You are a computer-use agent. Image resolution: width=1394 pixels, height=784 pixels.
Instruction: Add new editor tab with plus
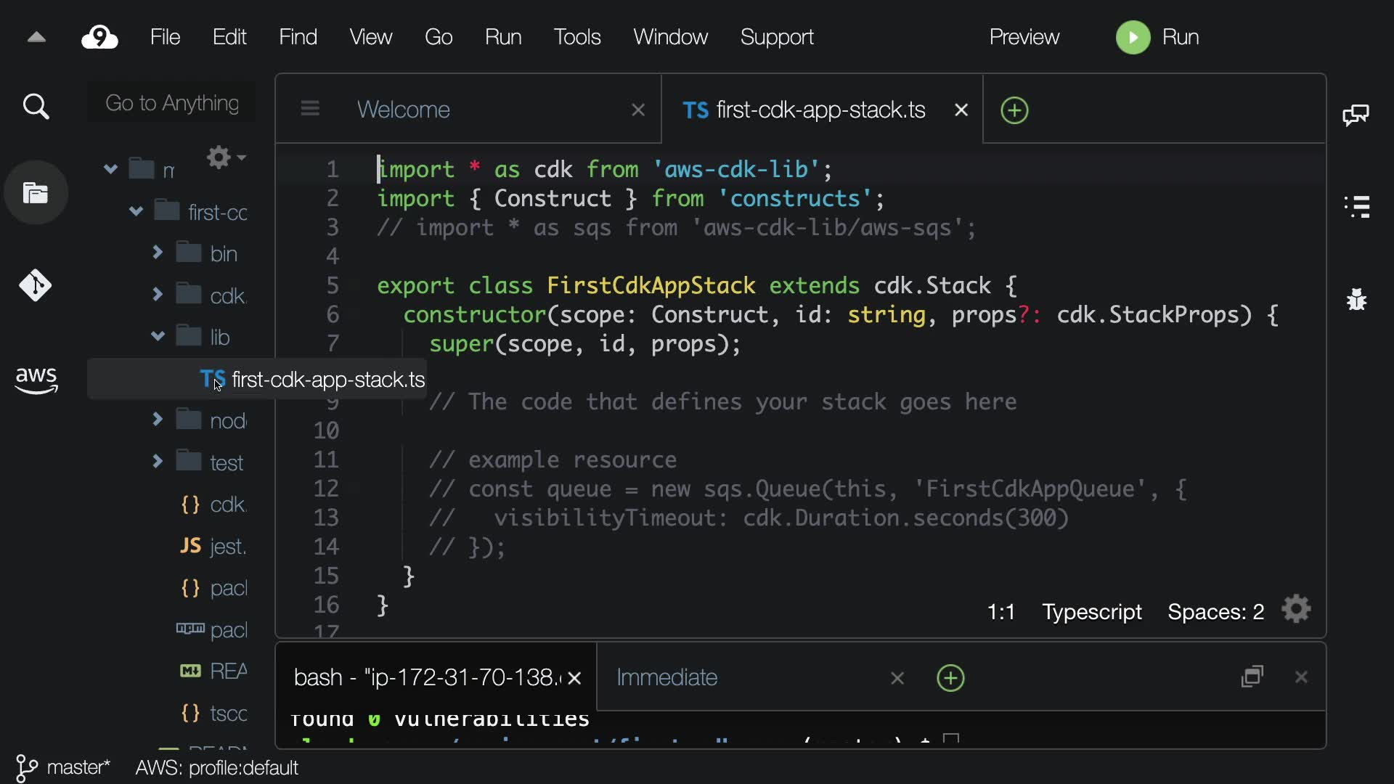pos(1014,110)
